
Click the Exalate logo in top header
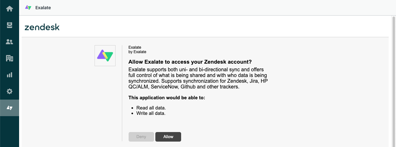28,8
